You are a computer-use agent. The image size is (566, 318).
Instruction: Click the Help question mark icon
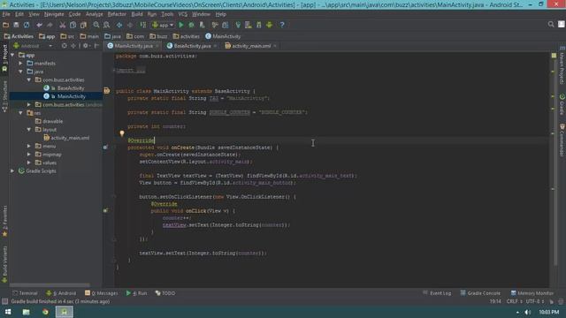[x=282, y=25]
